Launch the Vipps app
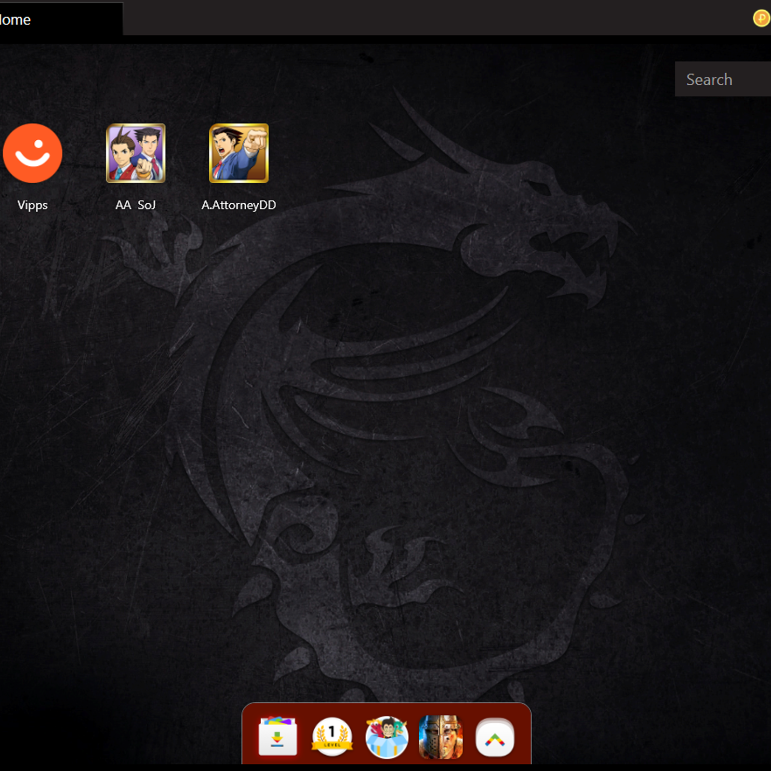The image size is (771, 771). 32,153
